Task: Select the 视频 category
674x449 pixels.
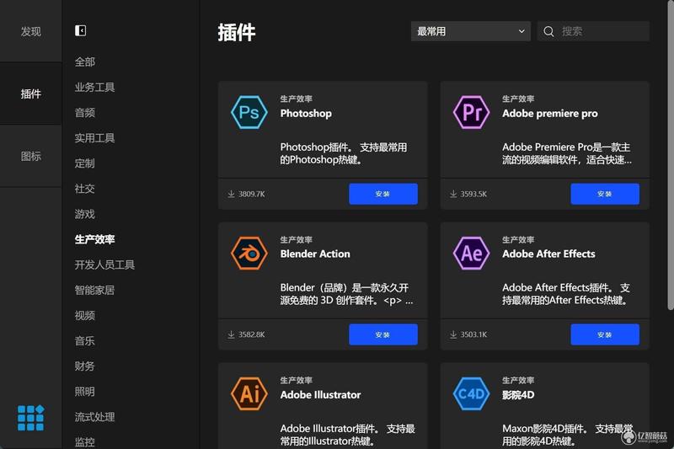Action: click(x=85, y=315)
